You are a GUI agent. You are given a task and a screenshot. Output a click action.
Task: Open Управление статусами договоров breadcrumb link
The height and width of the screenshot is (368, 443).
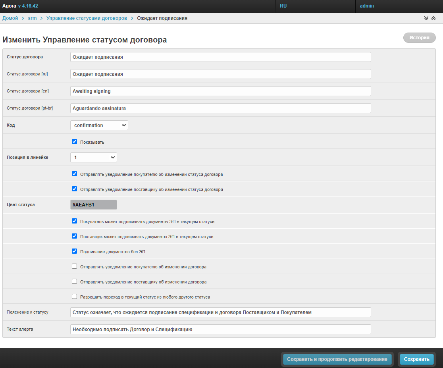[x=87, y=18]
